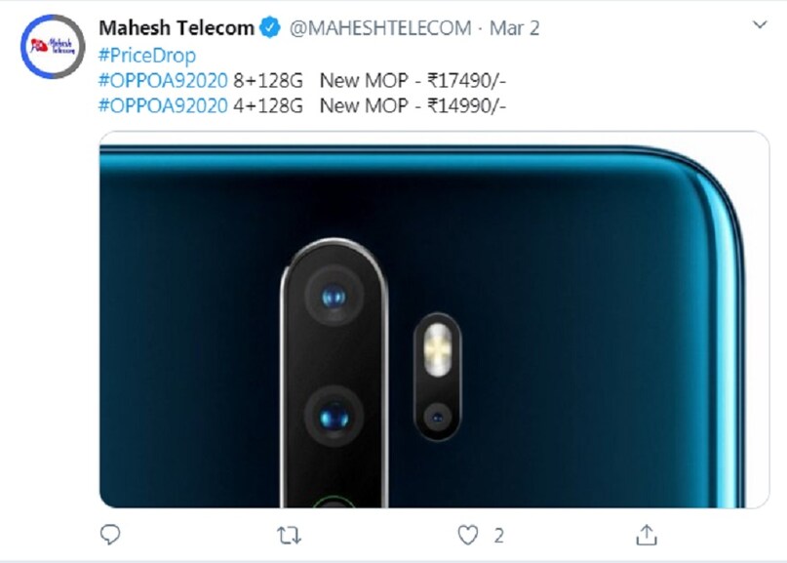Like the tweet with the heart
The height and width of the screenshot is (563, 787).
[x=469, y=534]
